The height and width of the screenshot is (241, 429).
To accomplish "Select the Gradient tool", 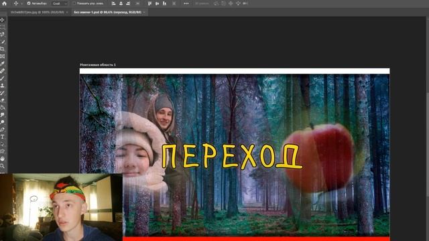I will (3, 108).
